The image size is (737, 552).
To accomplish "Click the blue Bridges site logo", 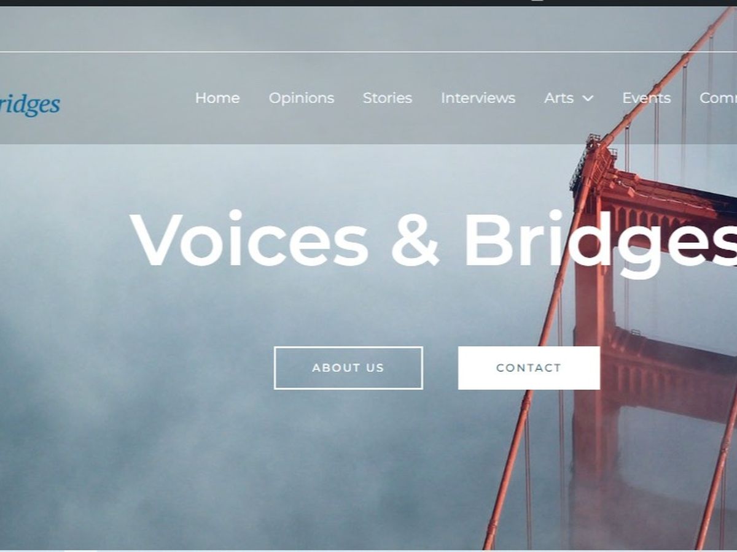I will pyautogui.click(x=29, y=104).
